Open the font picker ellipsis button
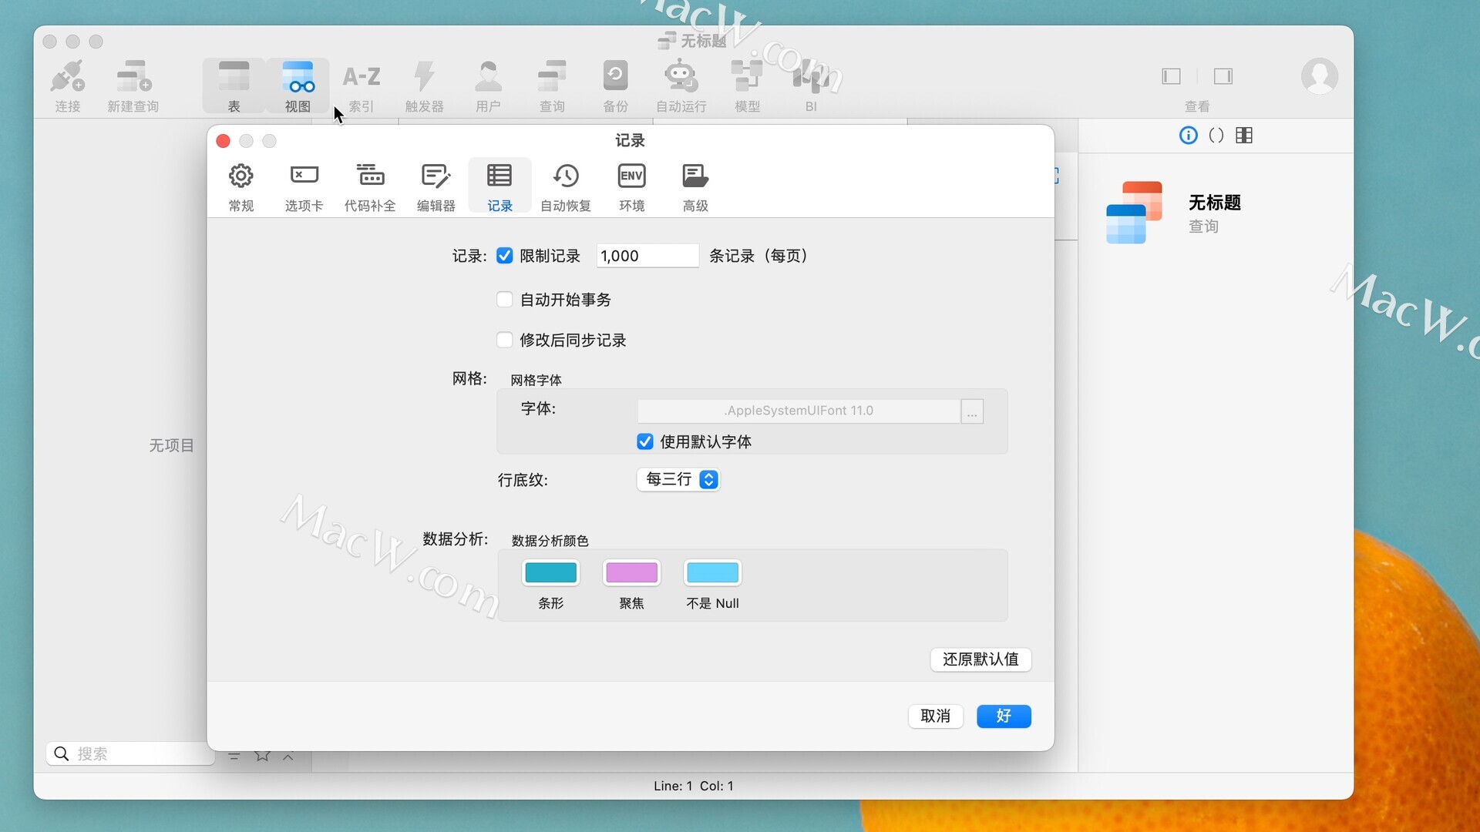 click(972, 411)
